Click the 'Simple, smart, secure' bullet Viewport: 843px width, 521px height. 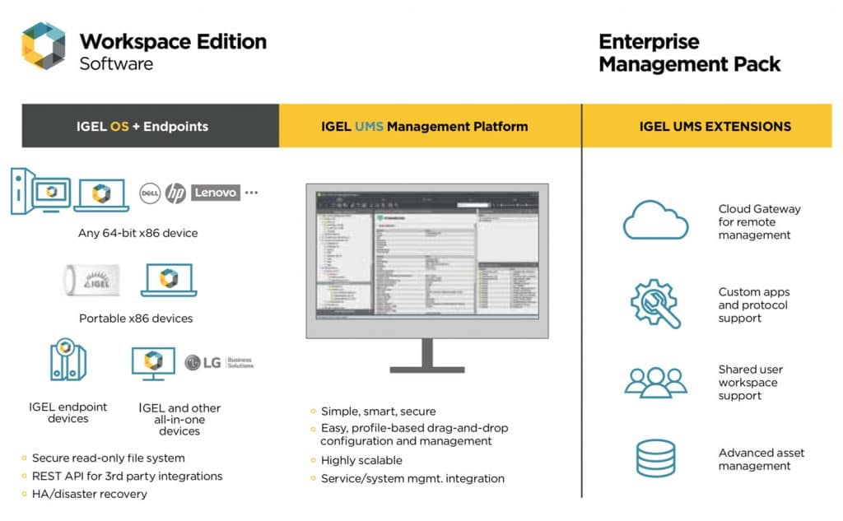(x=378, y=412)
